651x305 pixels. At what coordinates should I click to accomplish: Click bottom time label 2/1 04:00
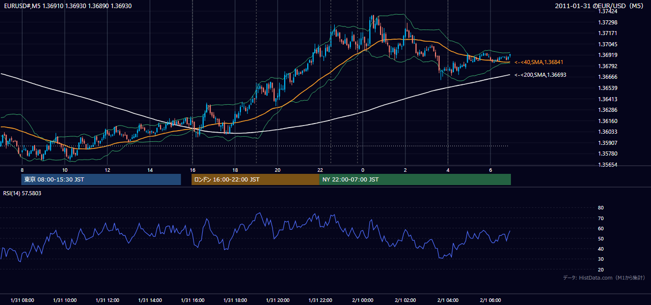pos(448,300)
